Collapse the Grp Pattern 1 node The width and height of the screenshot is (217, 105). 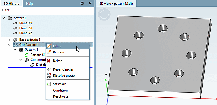click(10, 44)
